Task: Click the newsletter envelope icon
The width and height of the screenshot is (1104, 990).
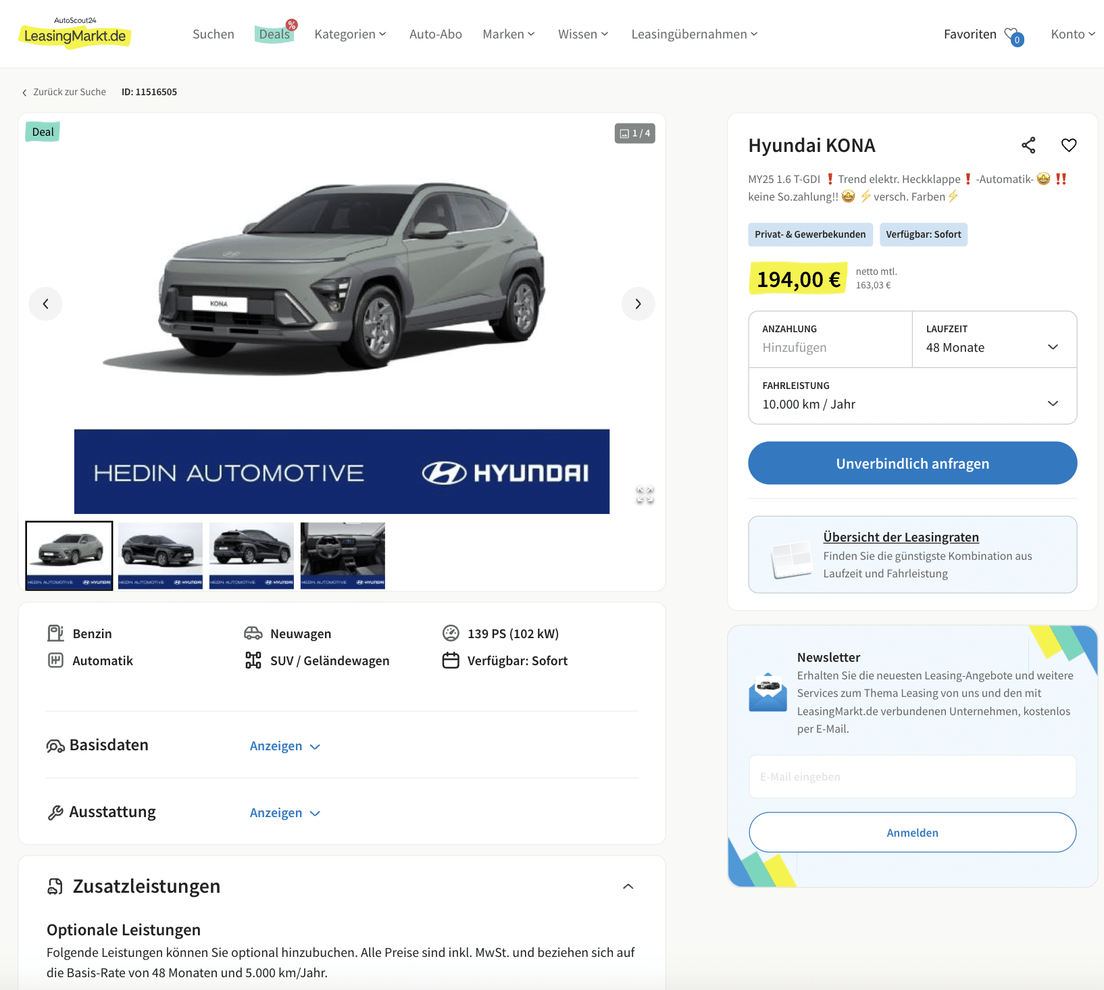Action: tap(768, 692)
